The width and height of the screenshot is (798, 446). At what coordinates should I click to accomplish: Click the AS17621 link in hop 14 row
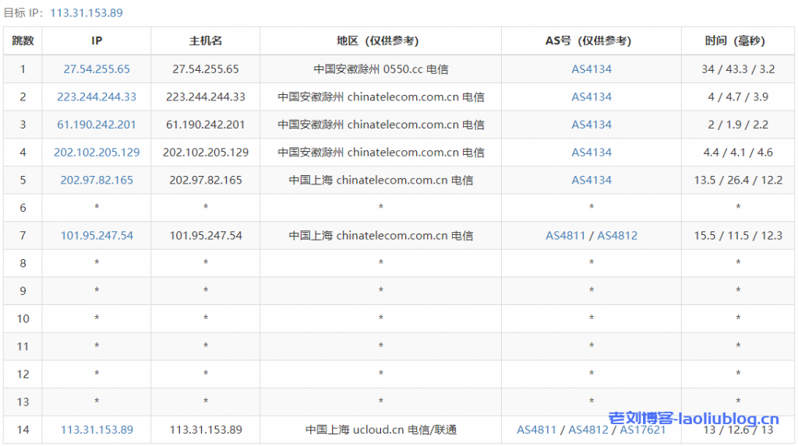tap(643, 430)
